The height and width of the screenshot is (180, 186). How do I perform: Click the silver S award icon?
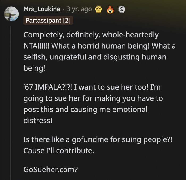[121, 10]
